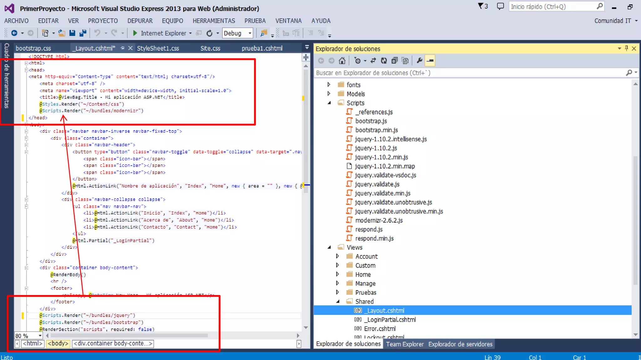This screenshot has width=641, height=360.
Task: Click the Navigate Backward arrow icon
Action: [x=14, y=33]
